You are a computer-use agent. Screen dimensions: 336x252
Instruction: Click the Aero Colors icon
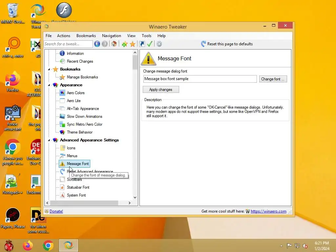62,93
